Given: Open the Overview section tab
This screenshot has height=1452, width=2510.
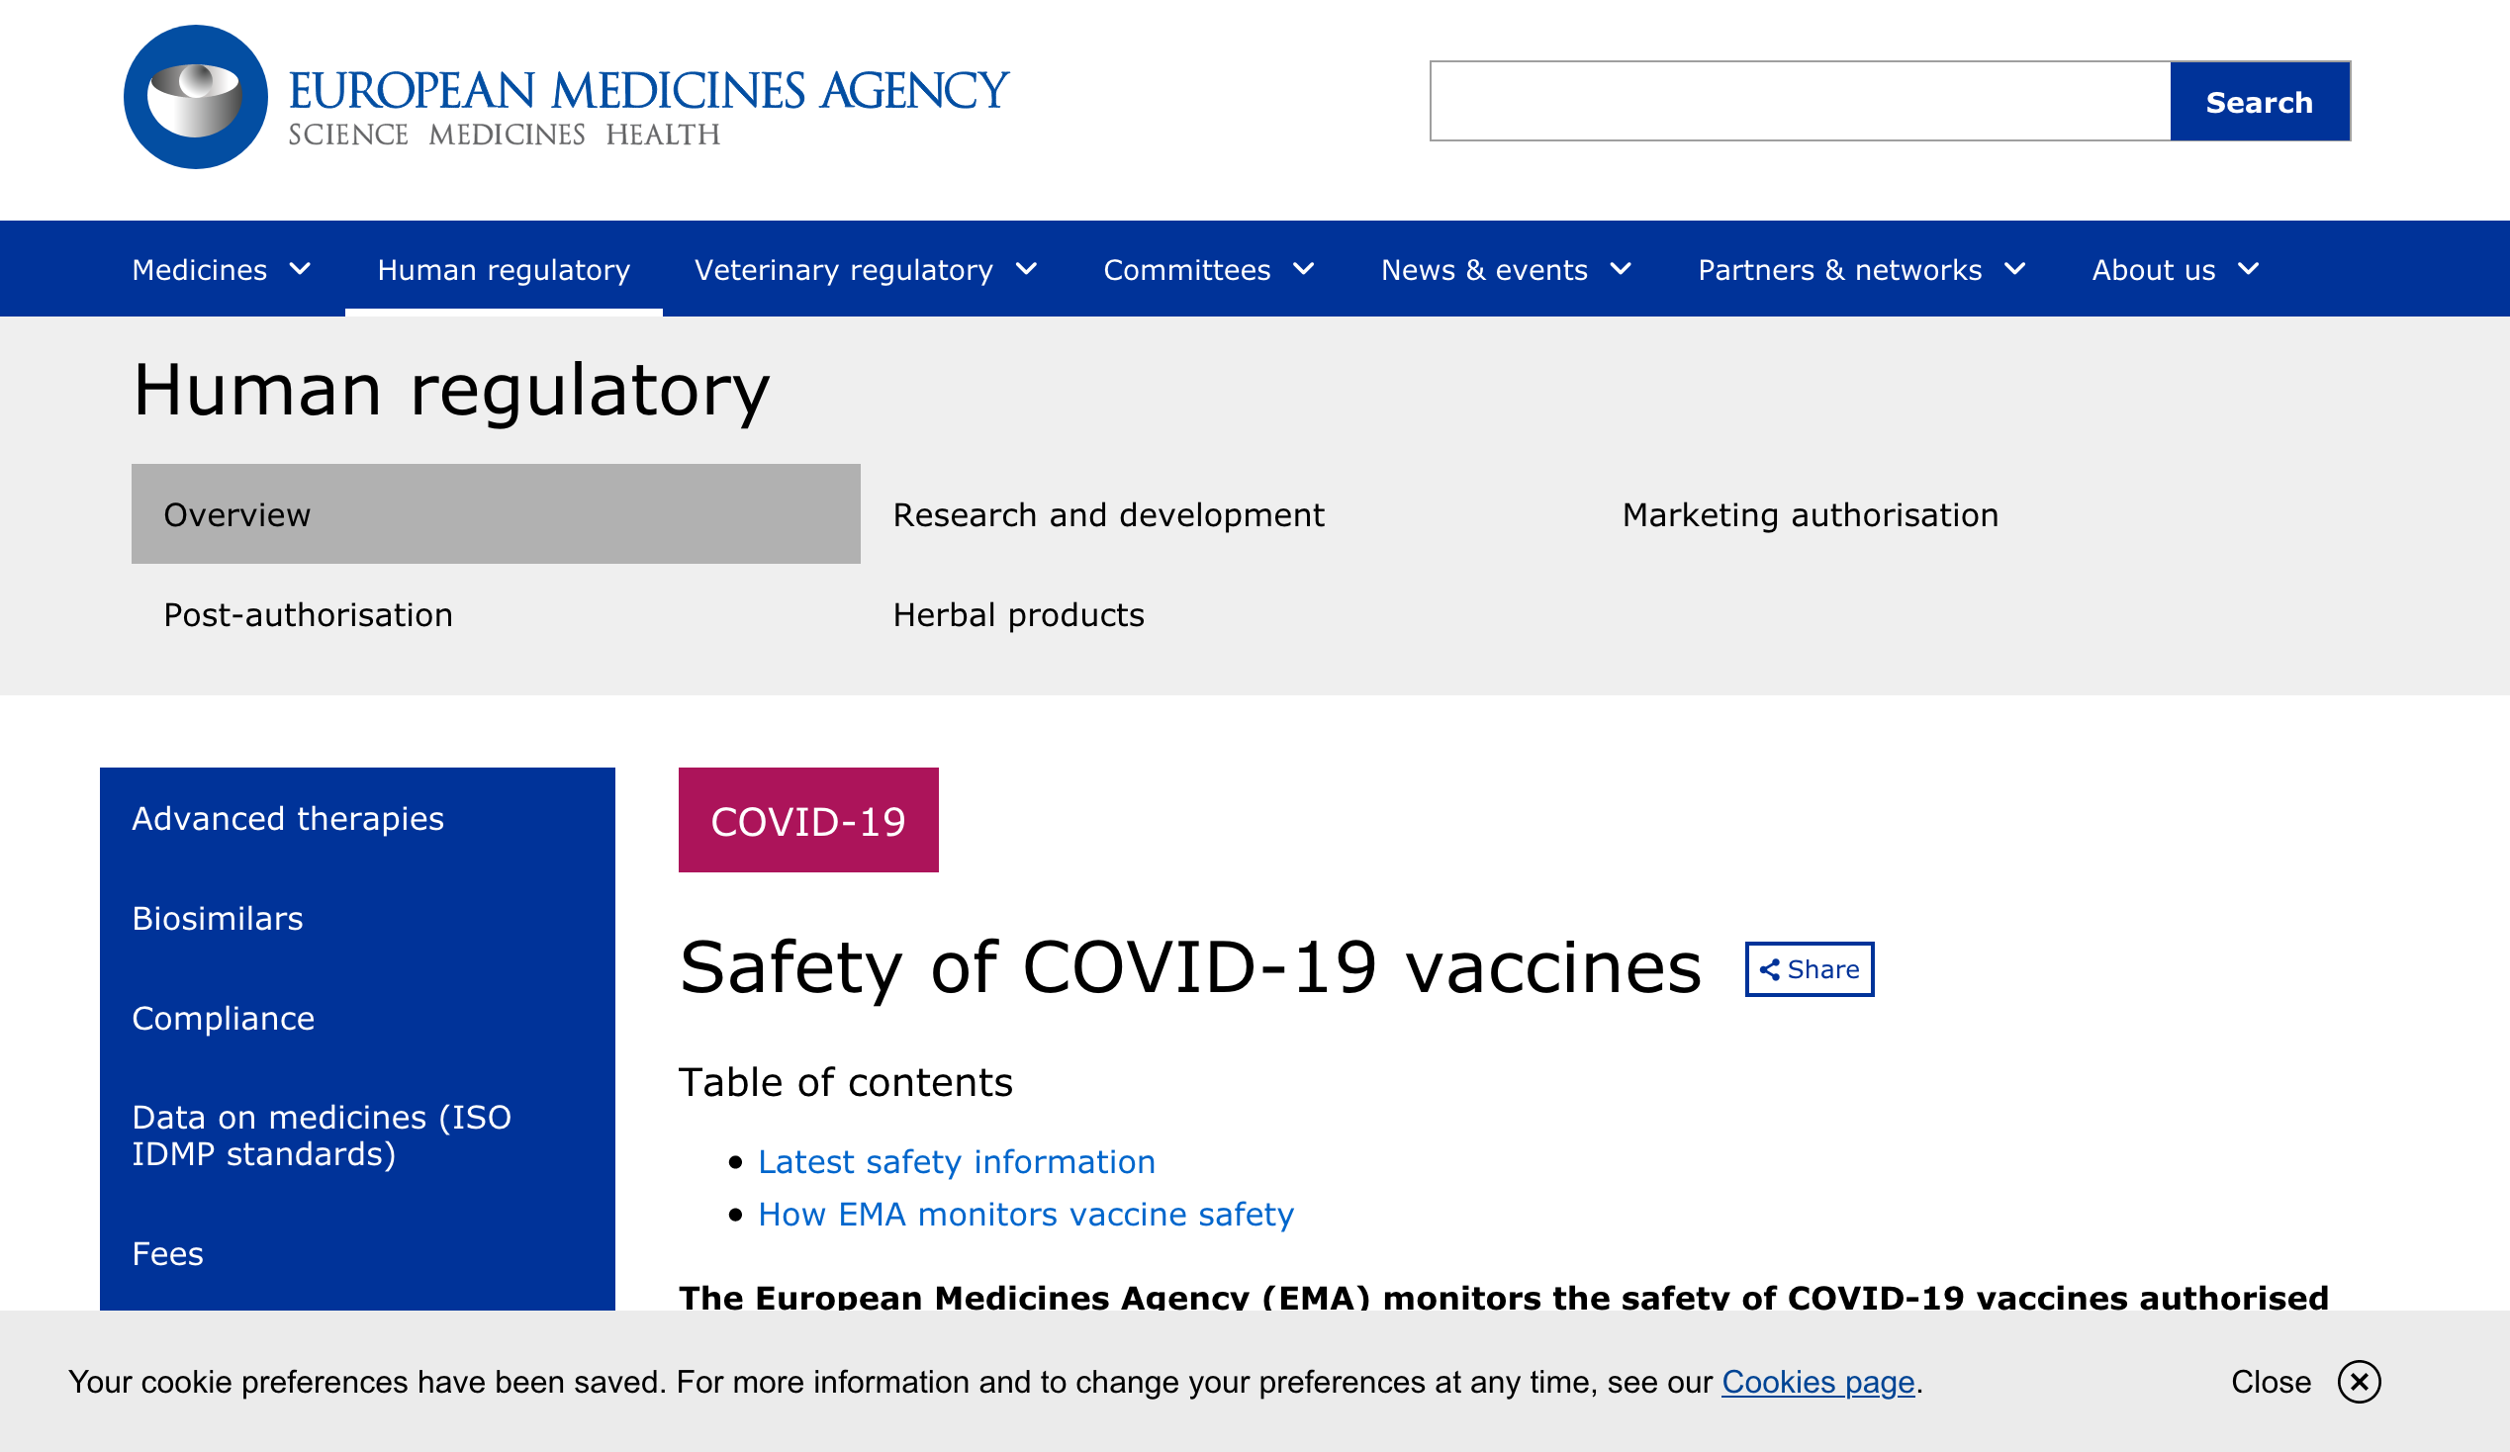Looking at the screenshot, I should click(496, 514).
